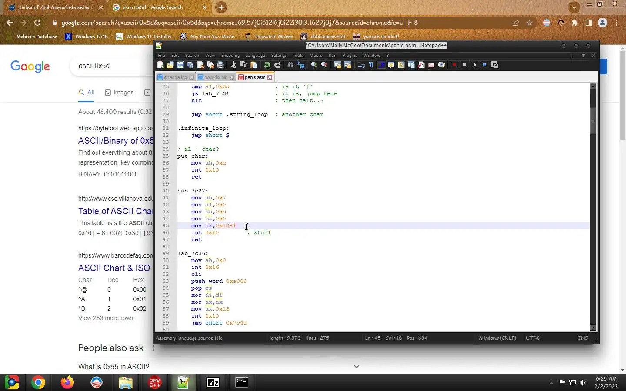Click the Windows (CR LF) status field

pos(497,338)
